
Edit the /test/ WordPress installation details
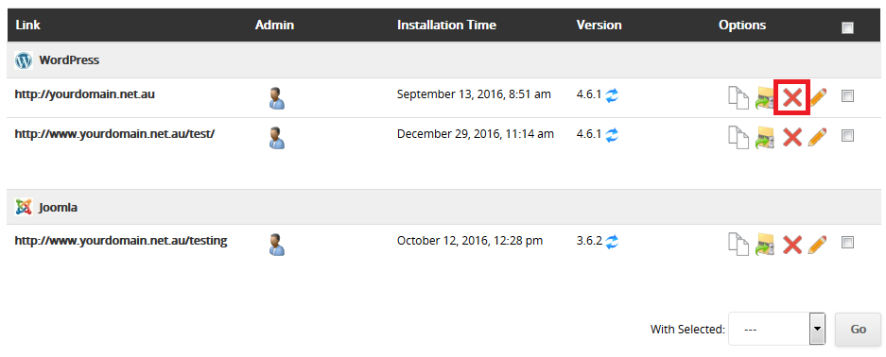[817, 137]
